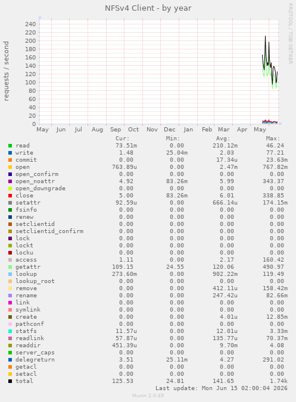Click the open_downgrade legend label
The height and width of the screenshot is (402, 296).
point(40,189)
